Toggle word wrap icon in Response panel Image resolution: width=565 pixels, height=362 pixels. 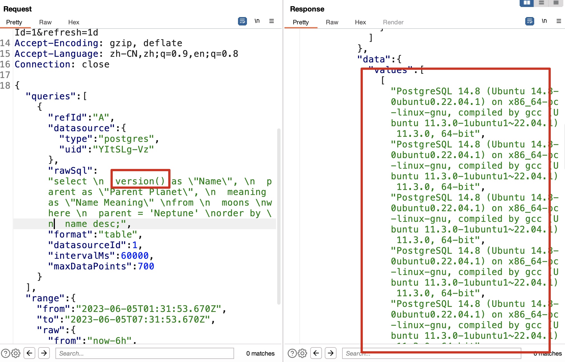click(529, 21)
